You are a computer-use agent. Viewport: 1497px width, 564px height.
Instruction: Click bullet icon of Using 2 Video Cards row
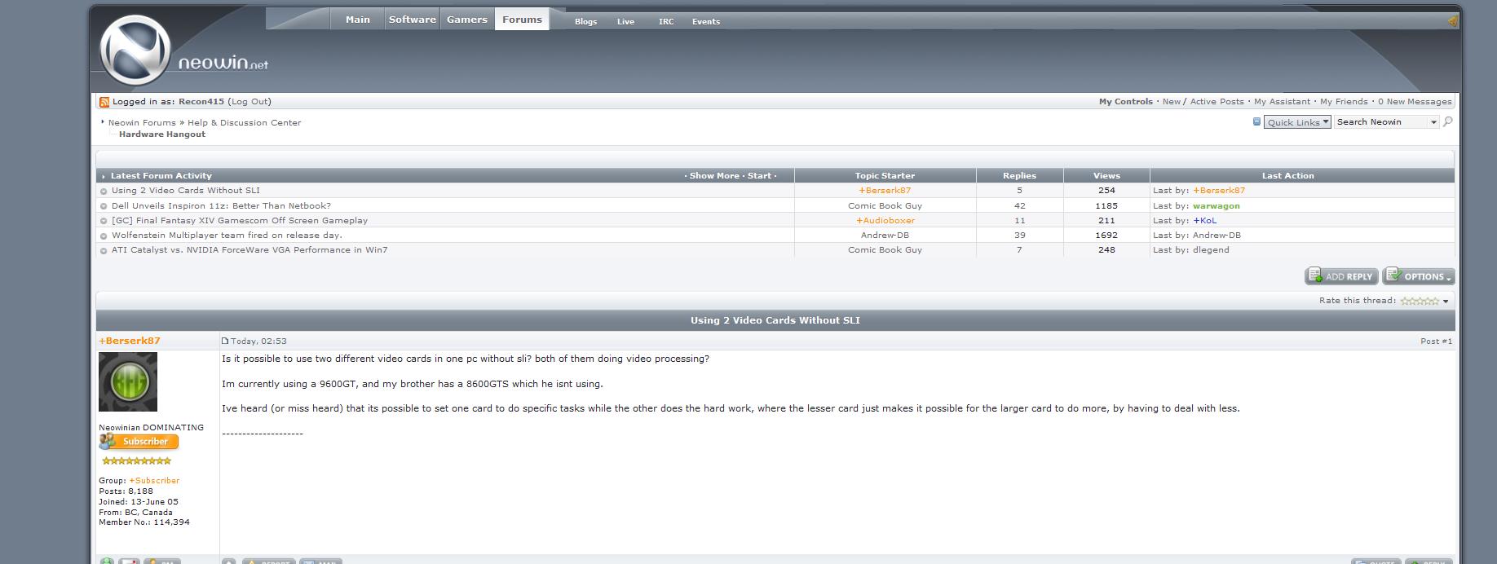(104, 192)
